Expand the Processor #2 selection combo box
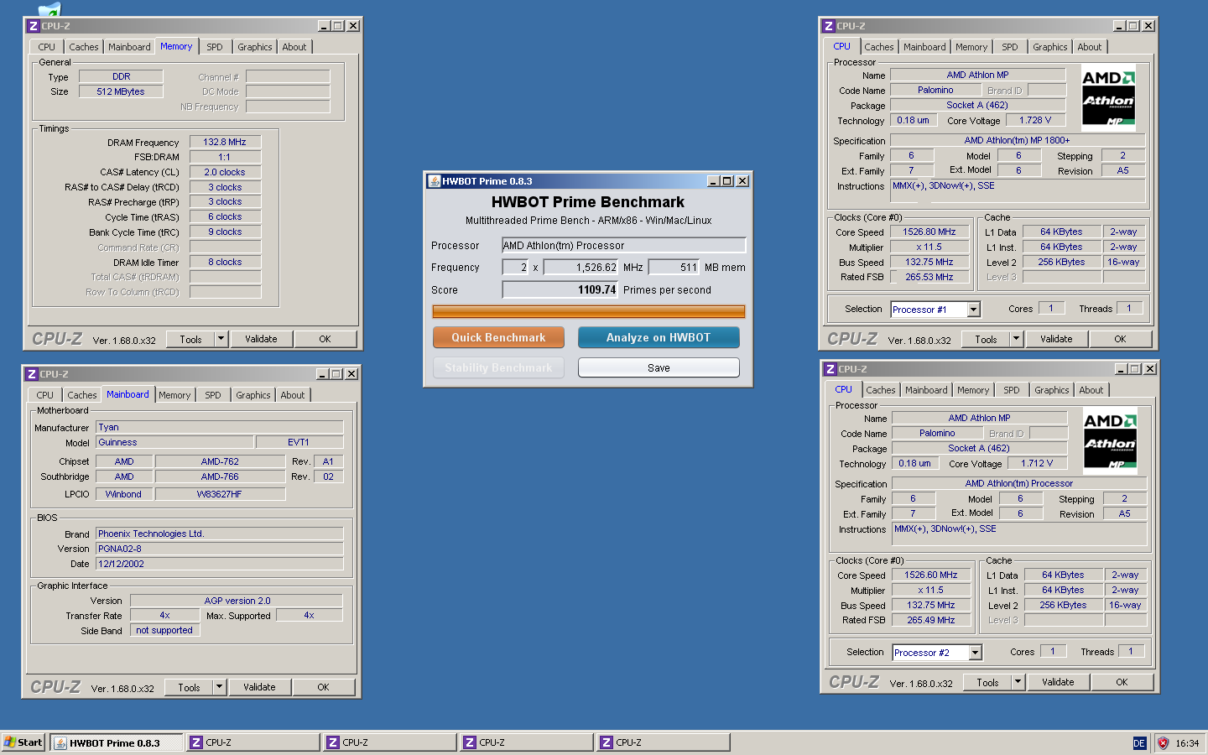 click(975, 653)
